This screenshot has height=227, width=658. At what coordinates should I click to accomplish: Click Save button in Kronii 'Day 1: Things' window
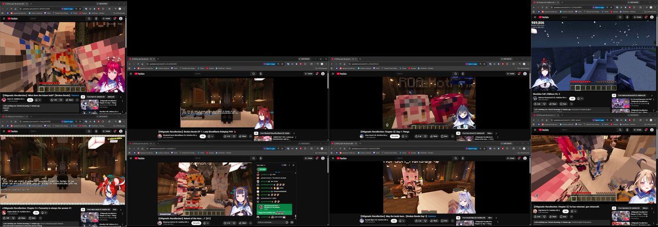pos(444,137)
